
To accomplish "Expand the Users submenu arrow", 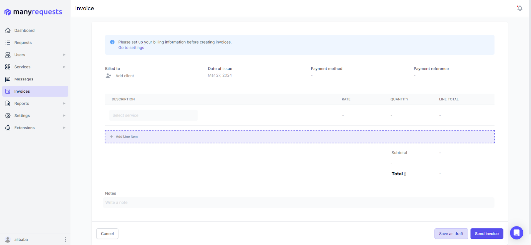I will [64, 55].
